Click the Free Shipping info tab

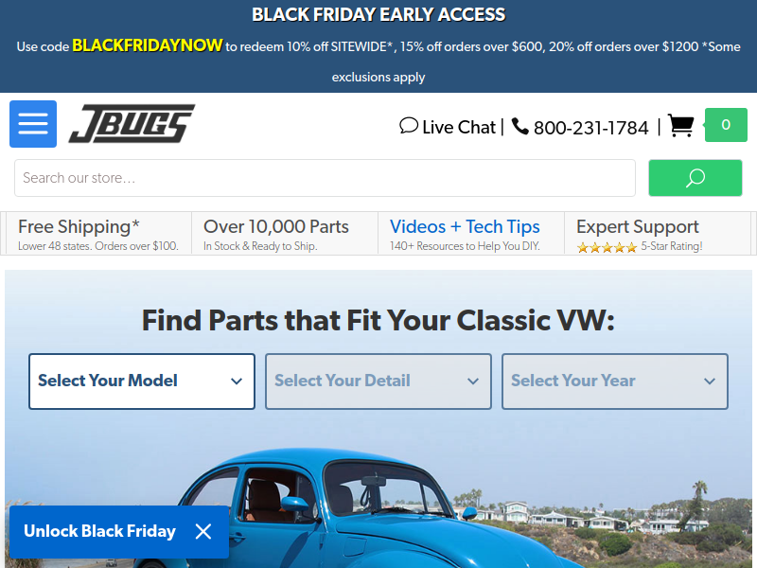pos(98,233)
